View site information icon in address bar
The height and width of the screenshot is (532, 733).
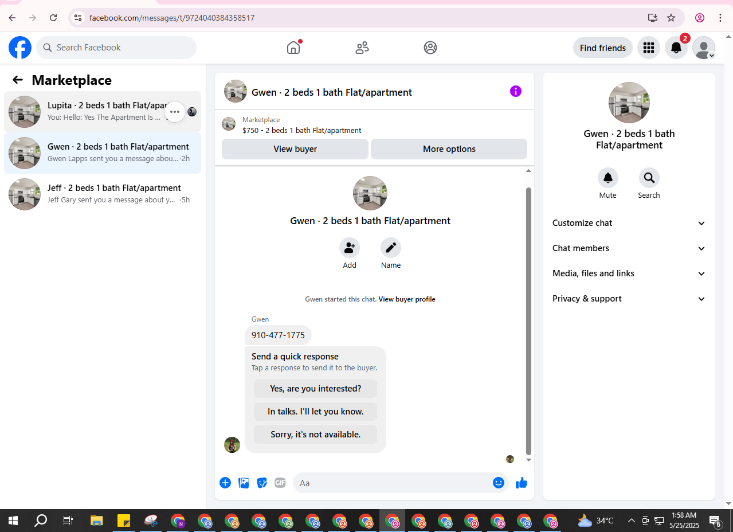(x=79, y=18)
